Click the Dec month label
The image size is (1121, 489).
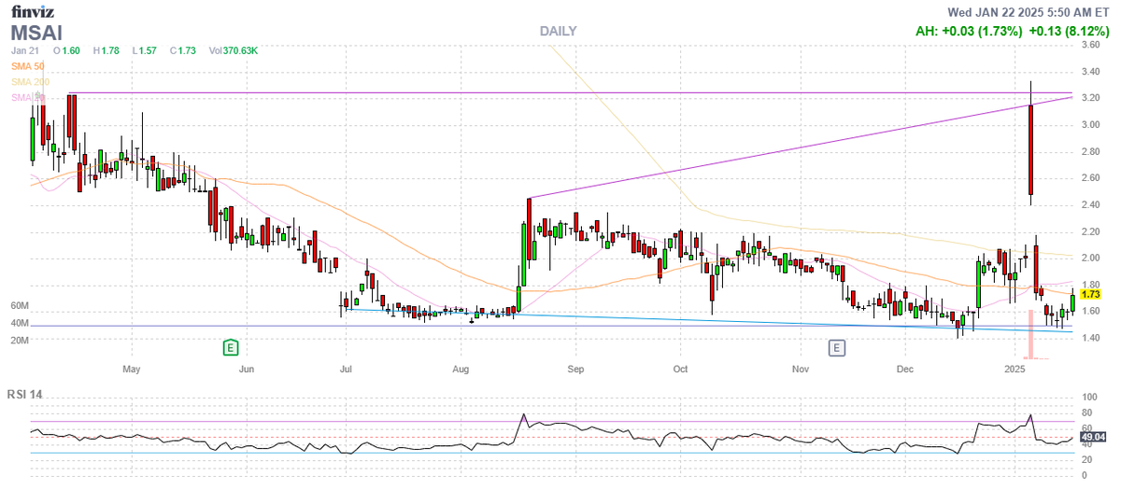pos(905,370)
